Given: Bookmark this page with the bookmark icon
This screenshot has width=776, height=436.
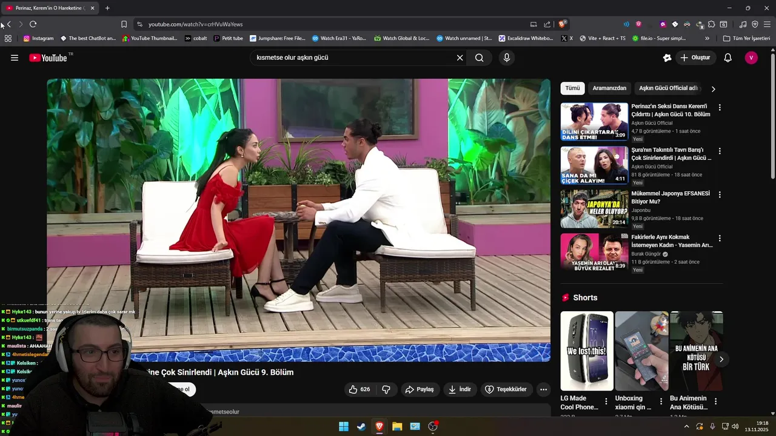Looking at the screenshot, I should click(124, 24).
